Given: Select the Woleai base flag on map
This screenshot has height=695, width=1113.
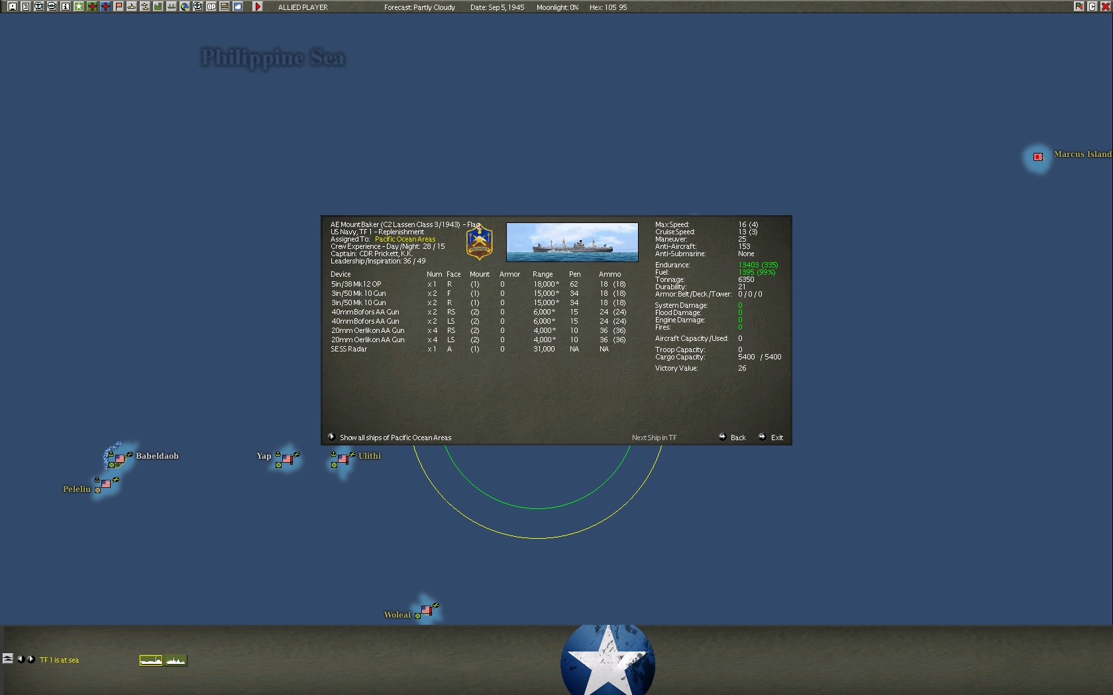Looking at the screenshot, I should pyautogui.click(x=426, y=610).
